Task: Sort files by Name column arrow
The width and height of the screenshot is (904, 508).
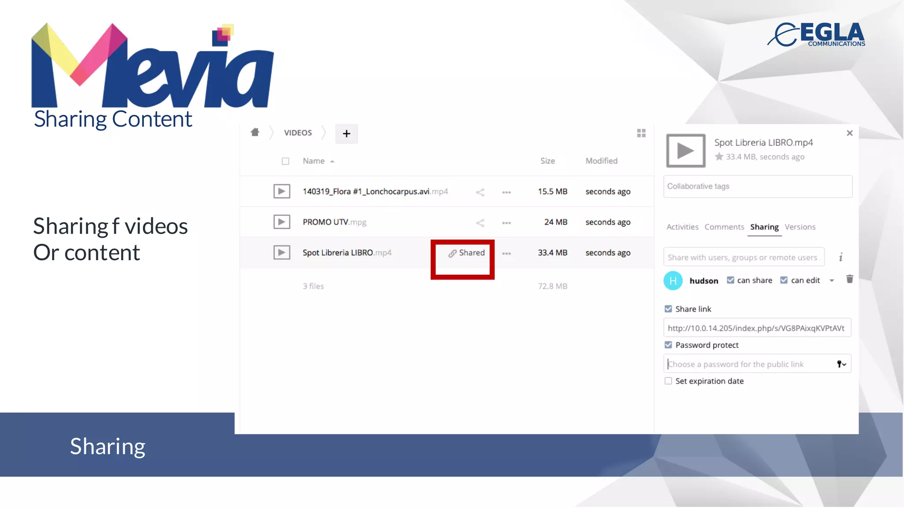Action: [332, 161]
